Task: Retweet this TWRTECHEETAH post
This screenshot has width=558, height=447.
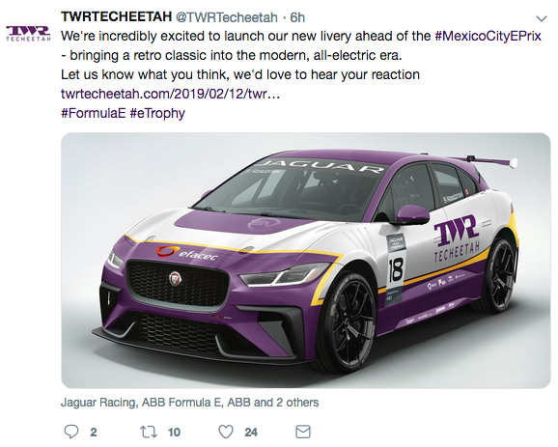Action: [149, 433]
